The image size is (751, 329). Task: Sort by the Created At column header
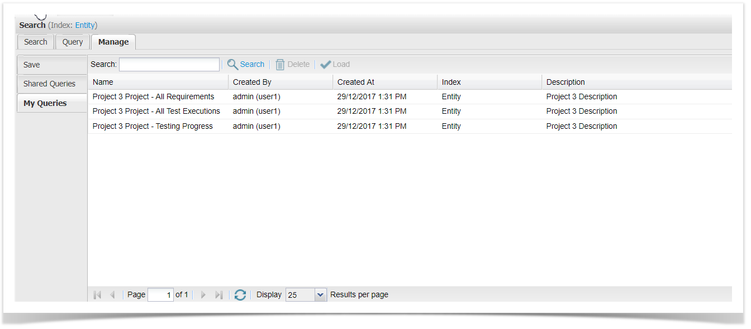[x=356, y=82]
